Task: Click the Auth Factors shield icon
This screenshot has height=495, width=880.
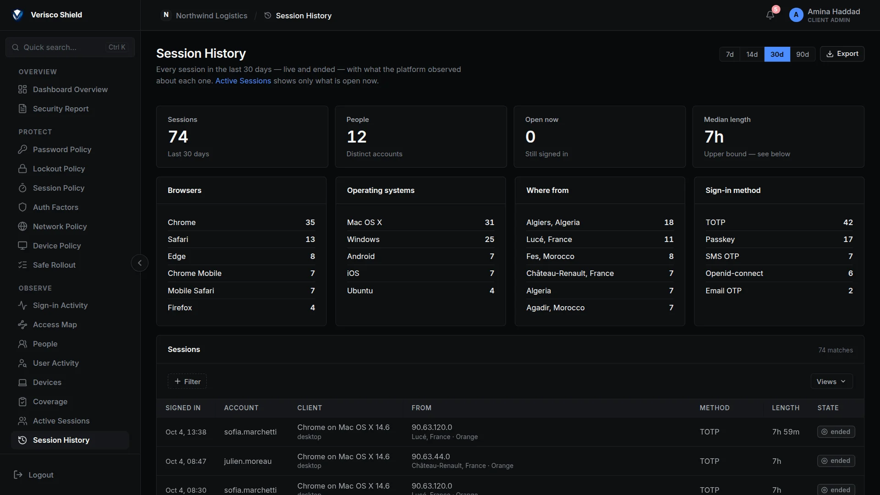Action: (22, 207)
